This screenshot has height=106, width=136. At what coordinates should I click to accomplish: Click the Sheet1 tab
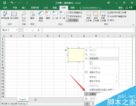23,99
